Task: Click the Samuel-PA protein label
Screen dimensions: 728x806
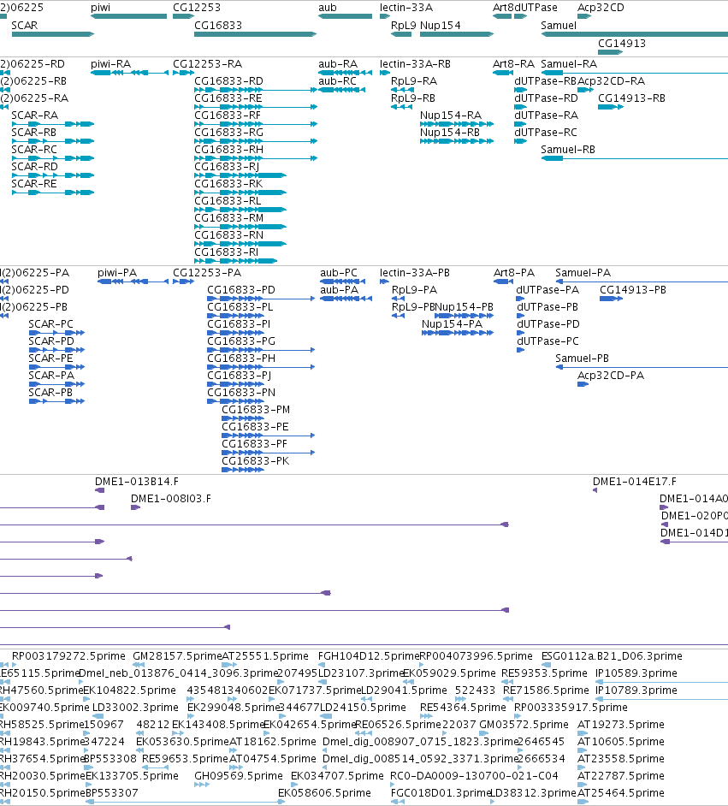Action: pos(583,272)
